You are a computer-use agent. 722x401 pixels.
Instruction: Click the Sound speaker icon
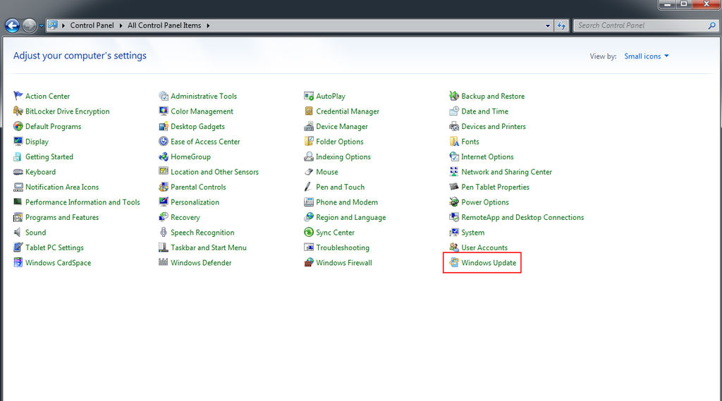[18, 232]
